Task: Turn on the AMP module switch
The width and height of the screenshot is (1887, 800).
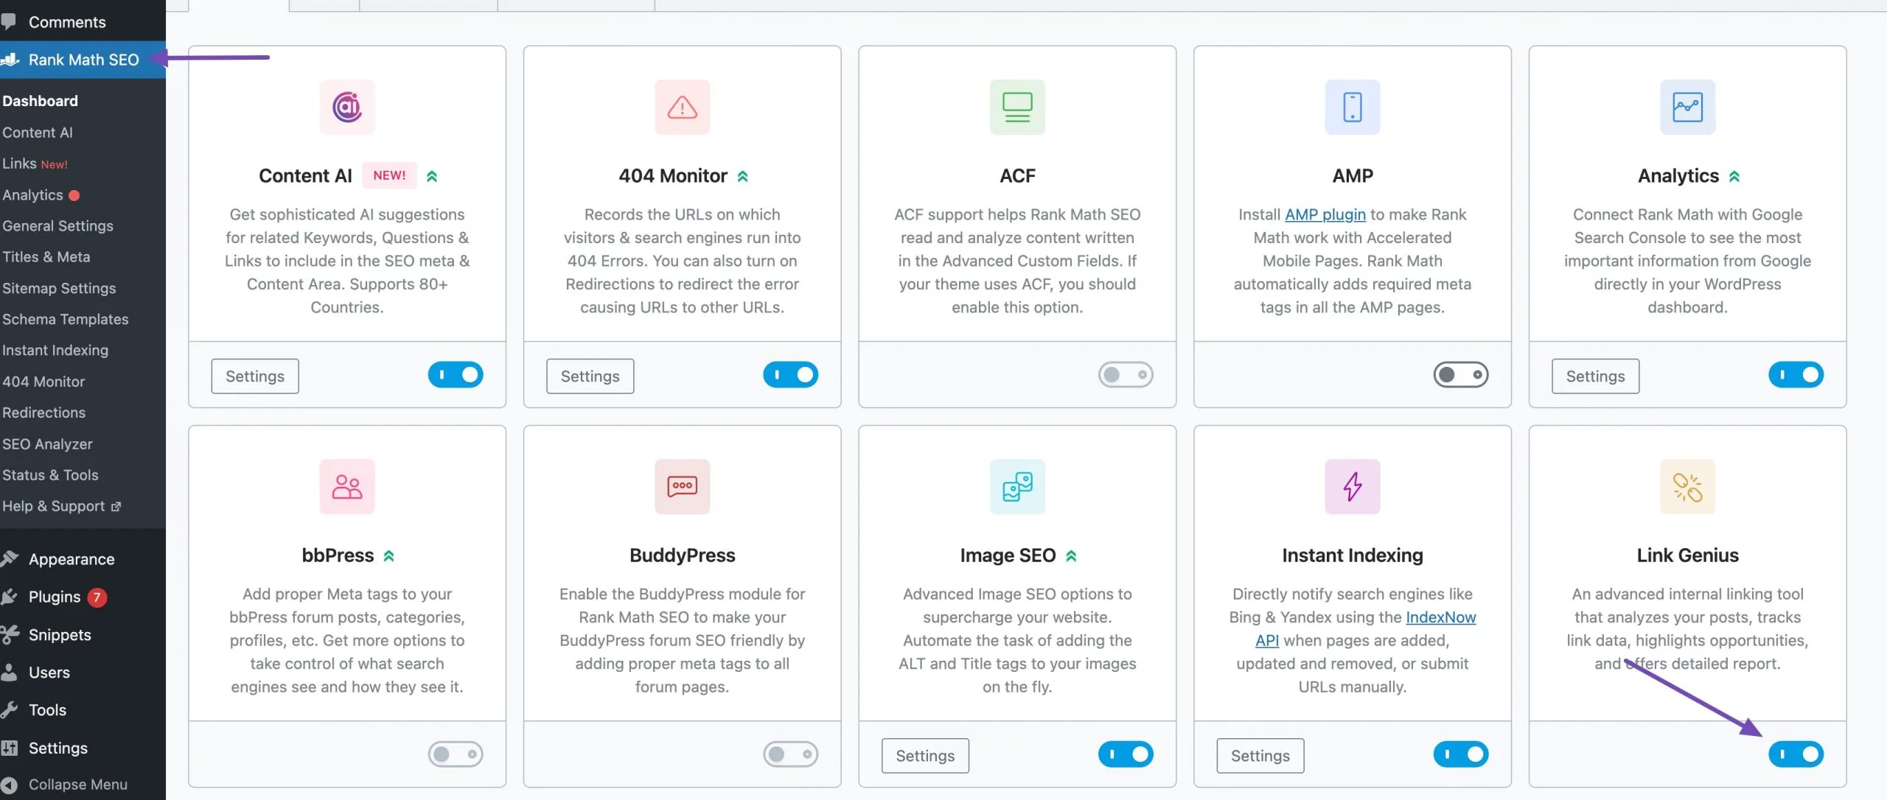Action: pos(1460,375)
